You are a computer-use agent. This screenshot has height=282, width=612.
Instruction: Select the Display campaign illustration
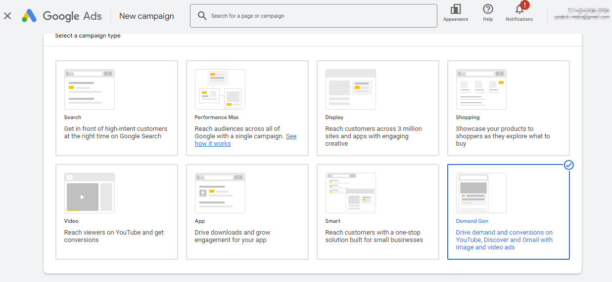tap(351, 89)
